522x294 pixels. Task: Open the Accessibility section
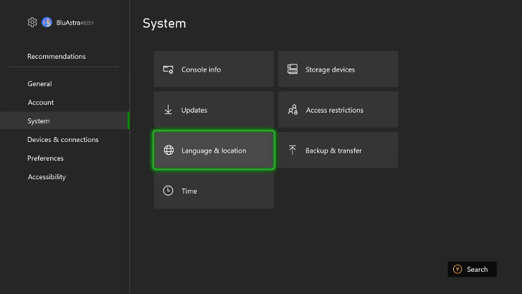[x=47, y=177]
